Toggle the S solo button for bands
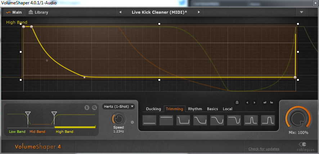Screen dimensions: 319x154 click(87, 108)
